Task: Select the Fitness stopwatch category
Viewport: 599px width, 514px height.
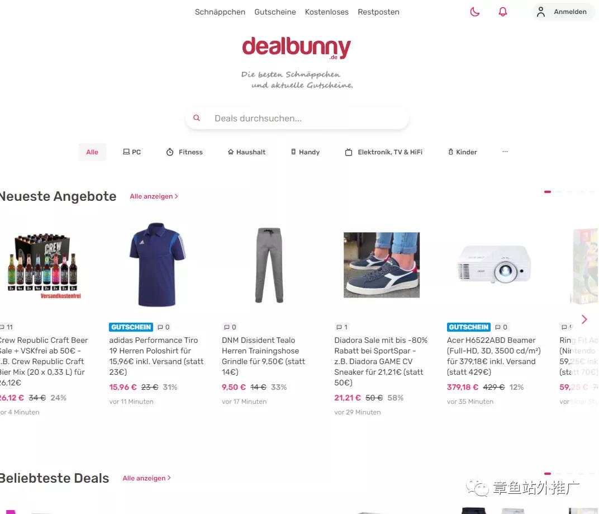Action: (x=184, y=152)
